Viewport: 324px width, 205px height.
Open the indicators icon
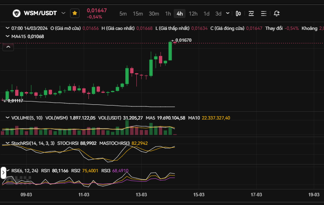point(251,14)
